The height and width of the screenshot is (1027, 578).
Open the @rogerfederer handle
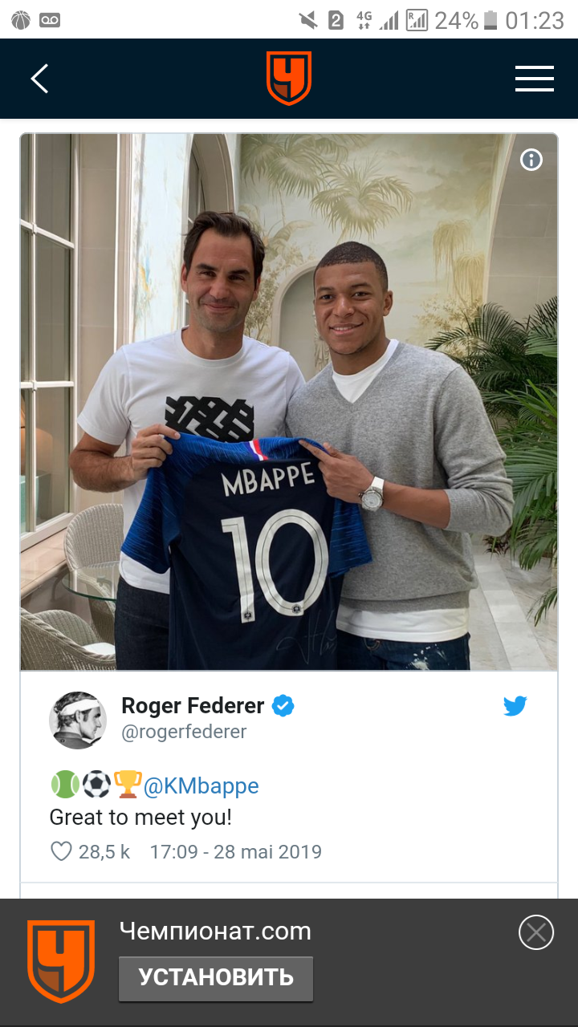tap(184, 732)
